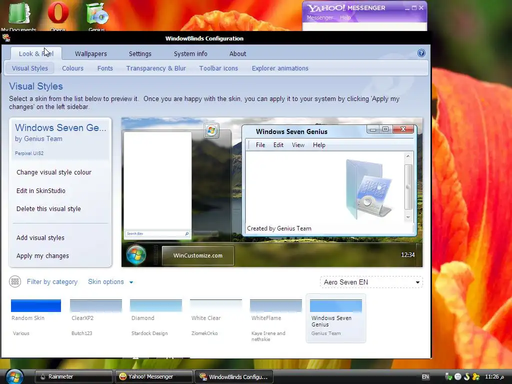
Task: Click WinCustomize.com preview taskbar button
Action: pyautogui.click(x=198, y=255)
